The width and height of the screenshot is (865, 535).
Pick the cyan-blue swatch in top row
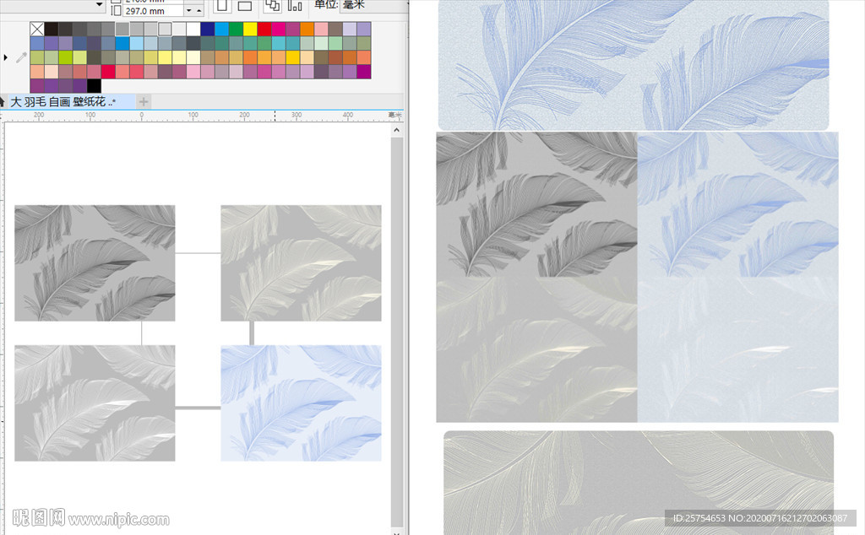(x=222, y=29)
